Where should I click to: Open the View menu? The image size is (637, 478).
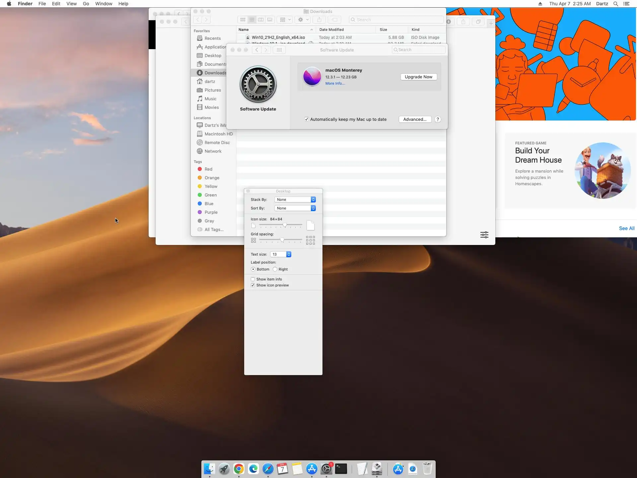(71, 4)
